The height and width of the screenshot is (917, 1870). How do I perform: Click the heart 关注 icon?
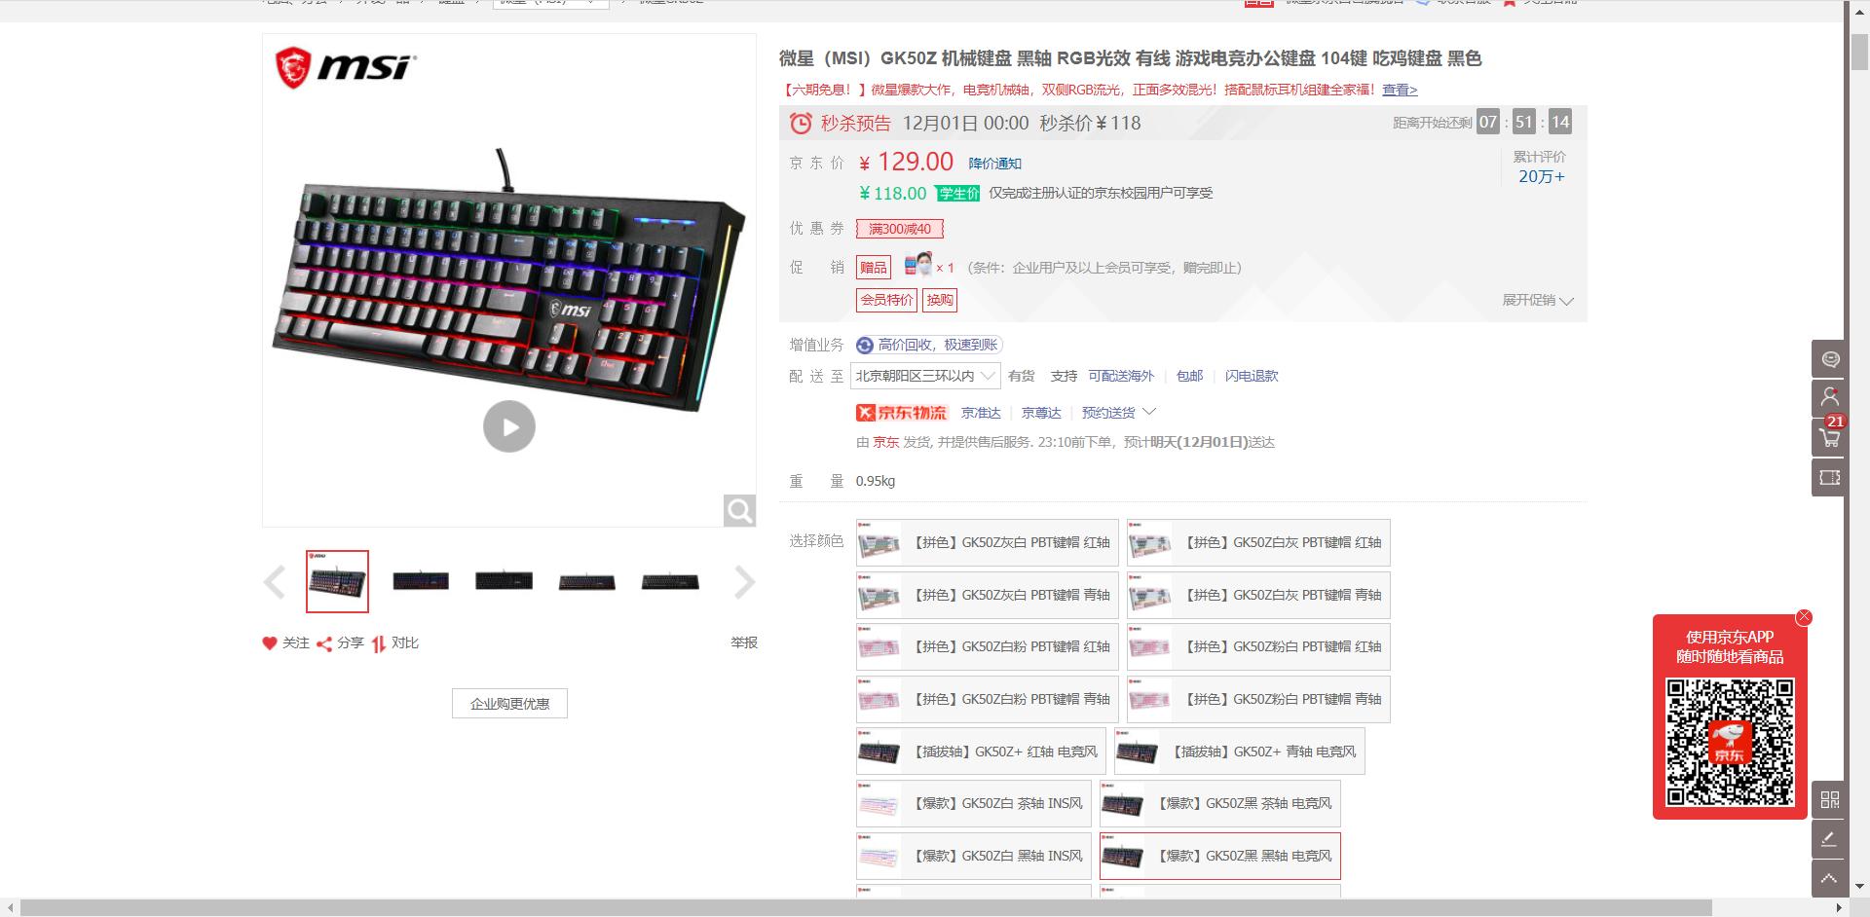click(270, 643)
